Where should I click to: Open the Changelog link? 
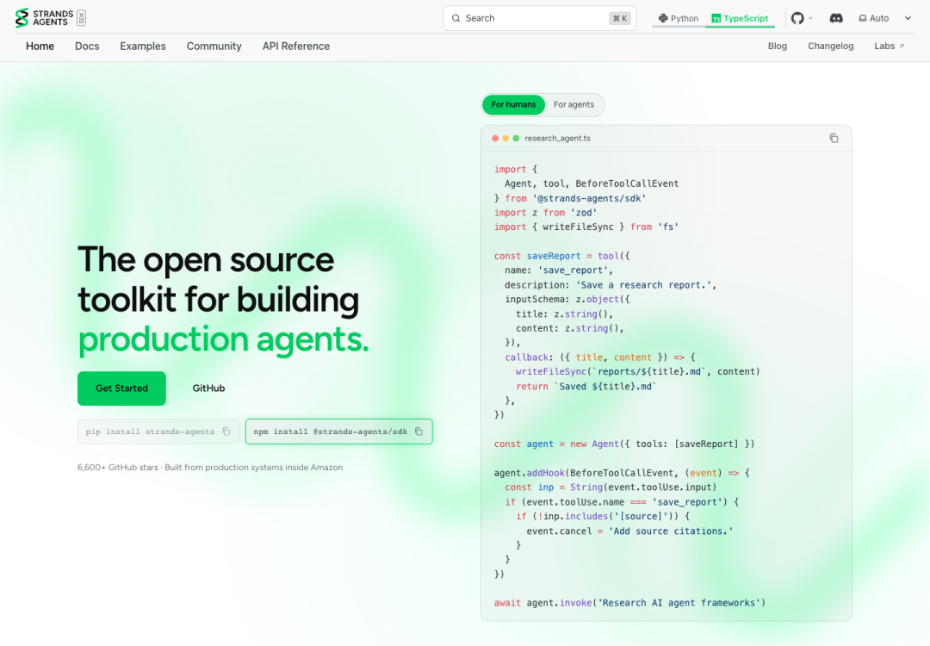coord(830,47)
